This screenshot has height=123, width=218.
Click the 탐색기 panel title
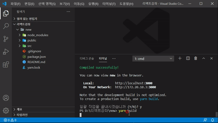pyautogui.click(x=21, y=12)
